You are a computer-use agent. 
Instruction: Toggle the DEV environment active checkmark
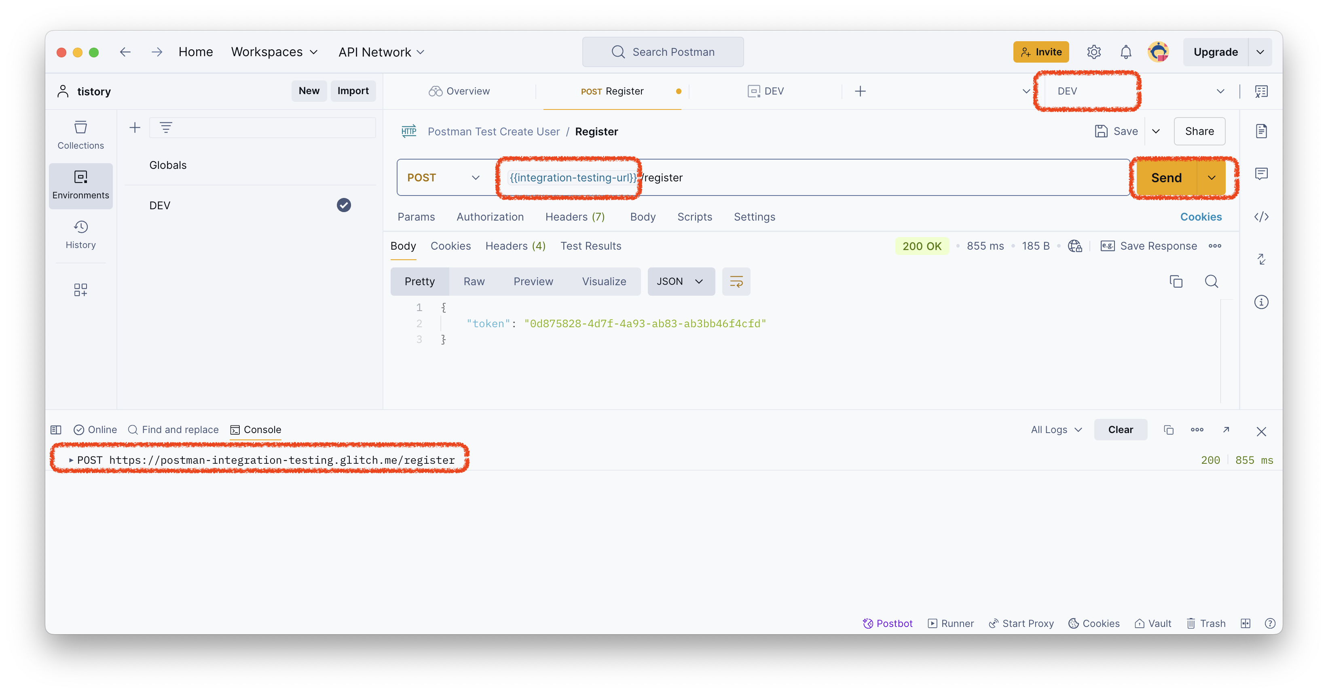(343, 205)
